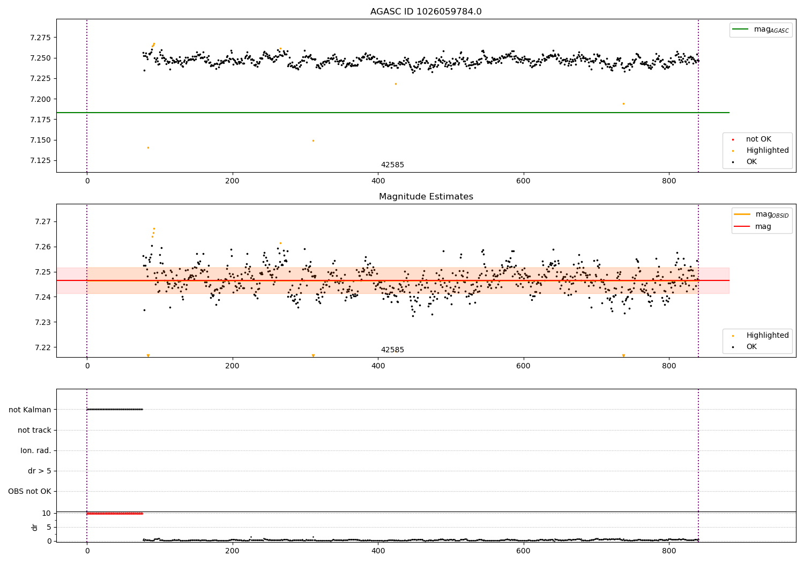Click the 'dr > 5' axis label
This screenshot has height=563, width=804.
[x=40, y=471]
